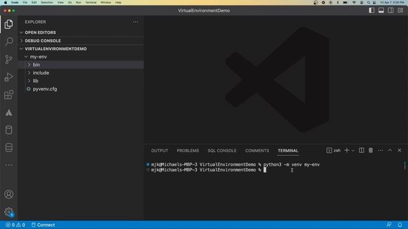408x229 pixels.
Task: Open the Search view icon
Action: pos(9,41)
